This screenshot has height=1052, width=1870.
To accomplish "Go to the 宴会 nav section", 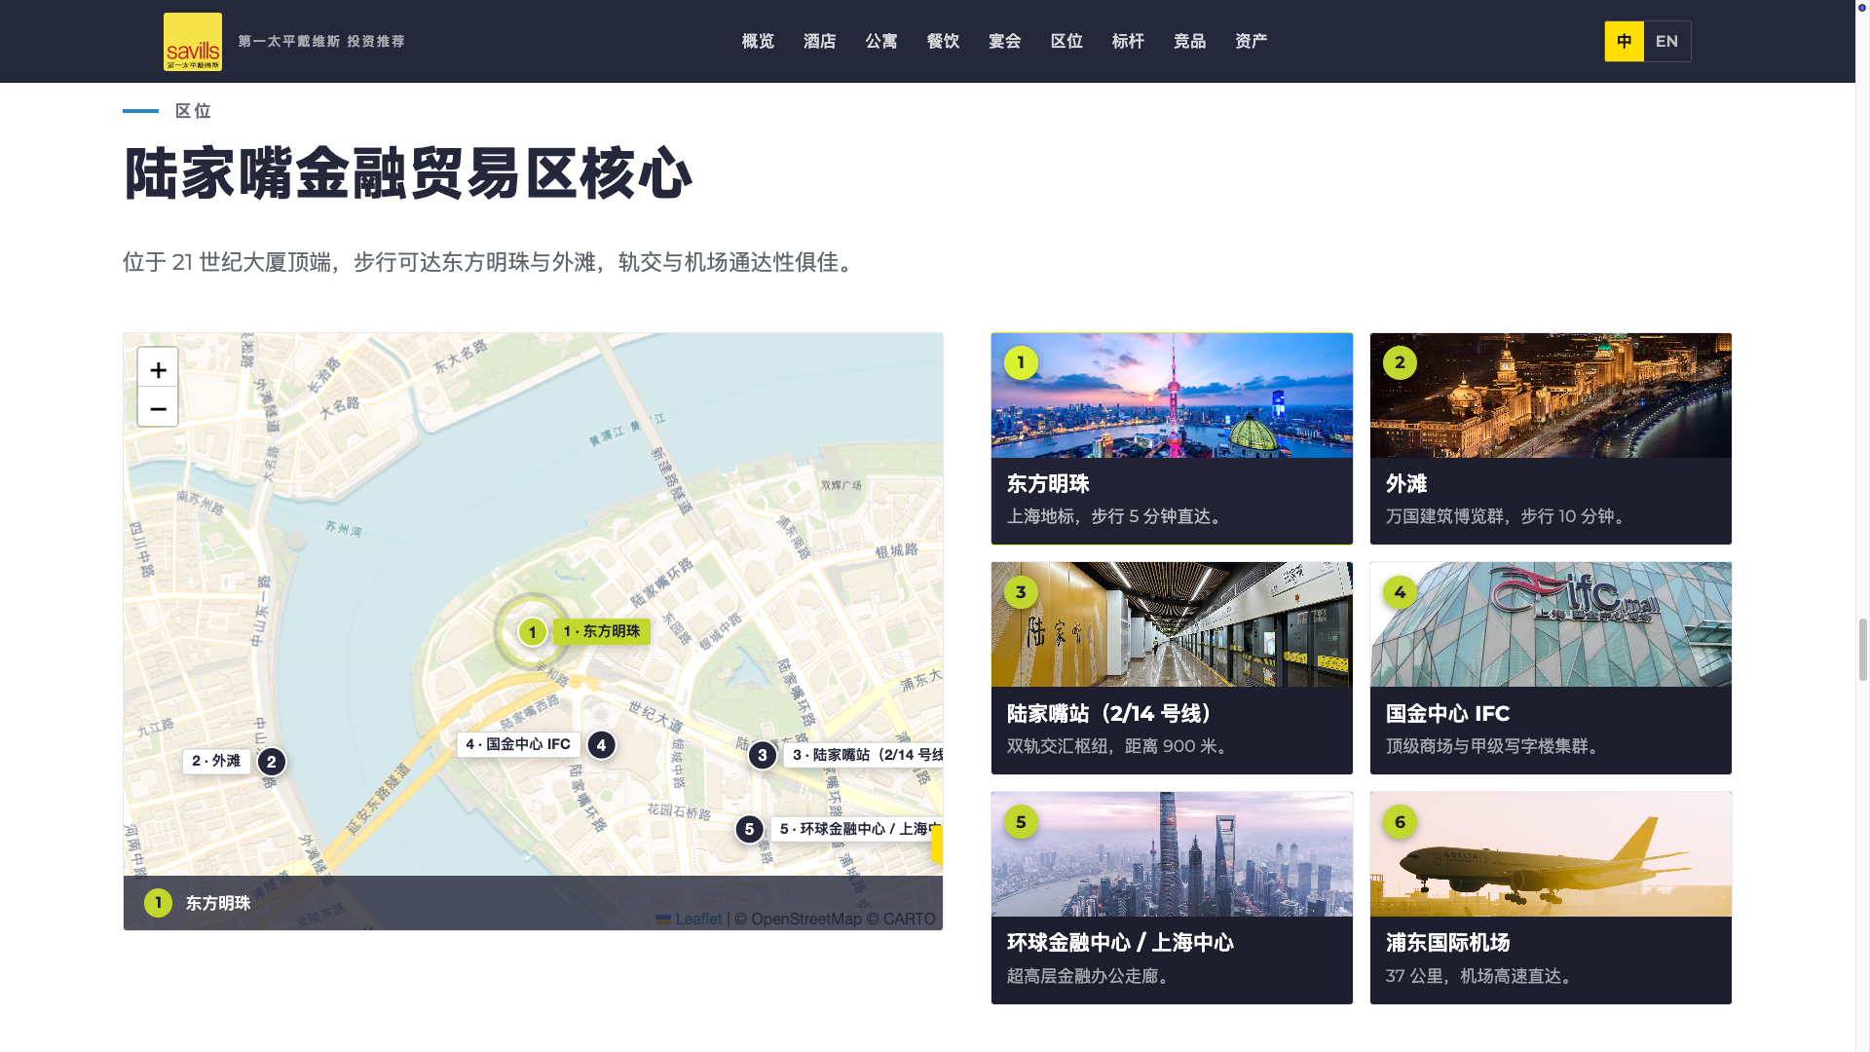I will coord(1005,41).
